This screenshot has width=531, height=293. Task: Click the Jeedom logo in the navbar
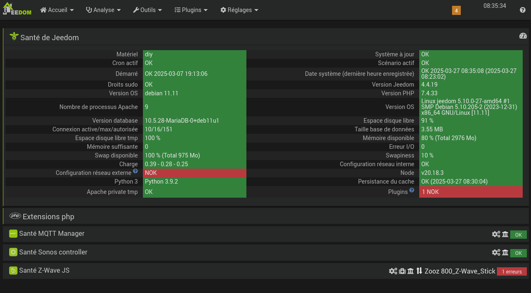(17, 9)
